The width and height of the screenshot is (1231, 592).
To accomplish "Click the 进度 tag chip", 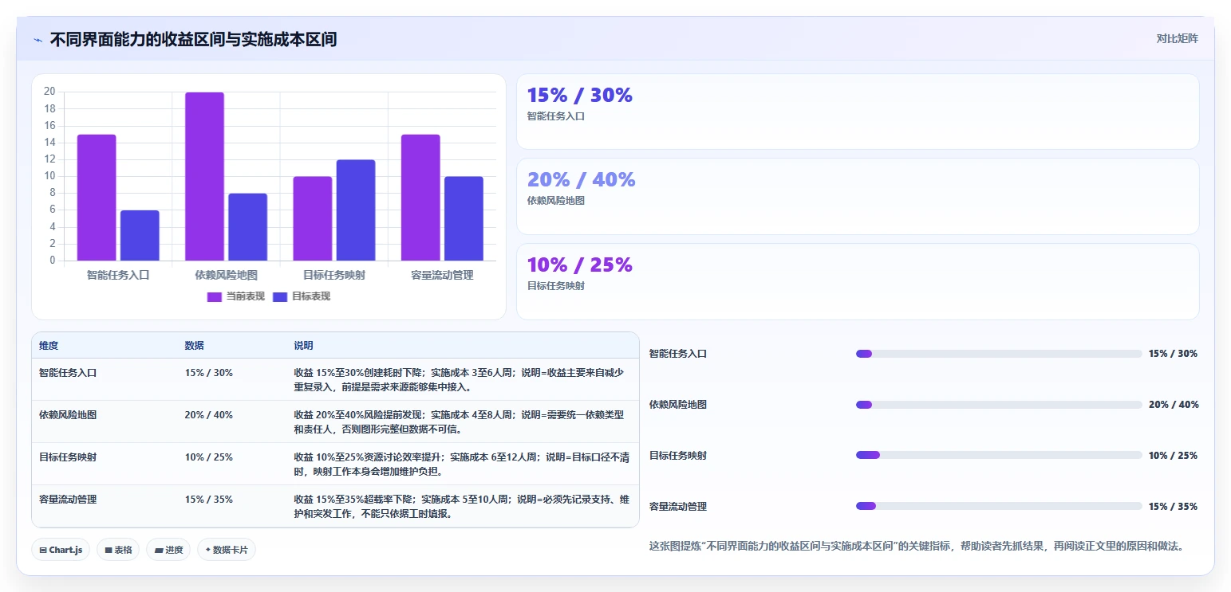I will [168, 550].
